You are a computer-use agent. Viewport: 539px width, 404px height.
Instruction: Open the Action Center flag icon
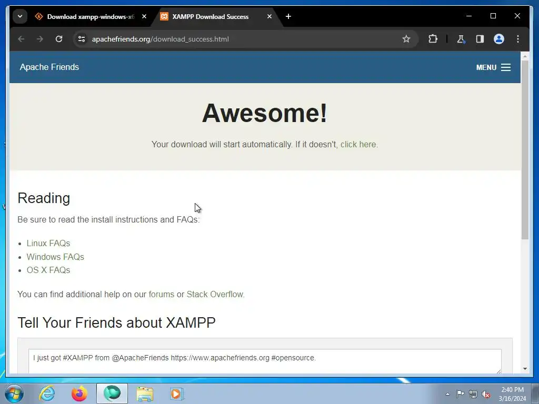click(x=460, y=394)
